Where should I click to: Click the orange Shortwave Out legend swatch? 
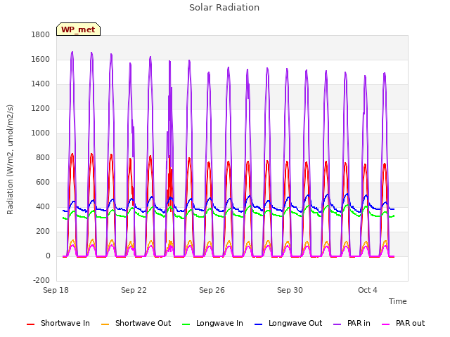105,324
